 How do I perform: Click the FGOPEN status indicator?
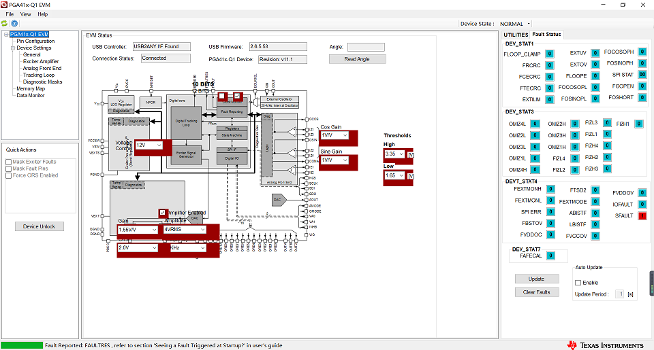click(x=642, y=86)
